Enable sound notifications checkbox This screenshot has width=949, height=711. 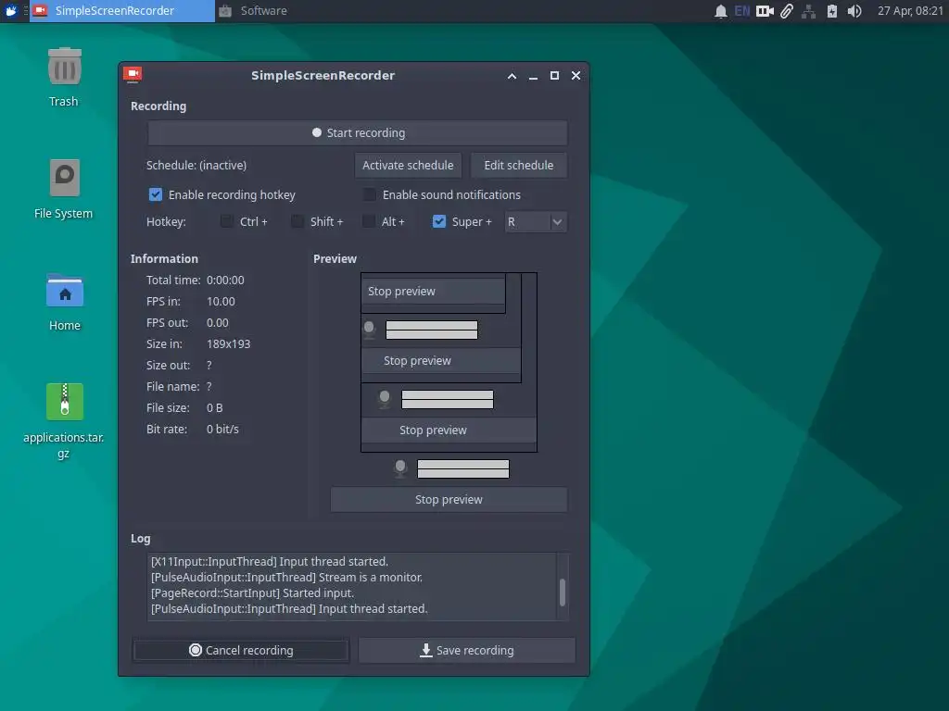point(369,194)
